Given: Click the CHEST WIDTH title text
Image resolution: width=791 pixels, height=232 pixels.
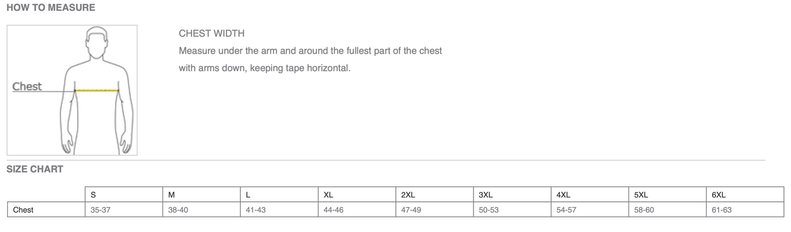Looking at the screenshot, I should (x=211, y=34).
